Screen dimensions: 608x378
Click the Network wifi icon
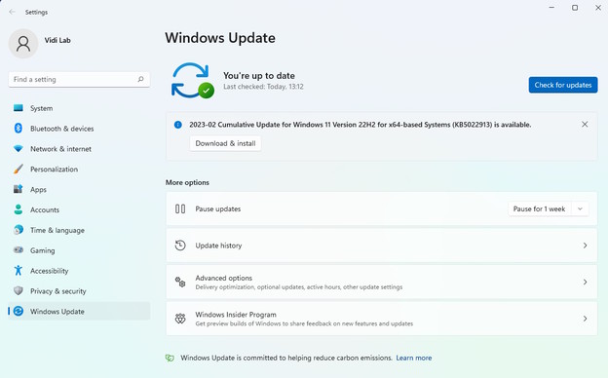[x=19, y=148]
